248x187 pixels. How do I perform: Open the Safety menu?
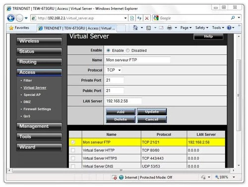(201, 28)
